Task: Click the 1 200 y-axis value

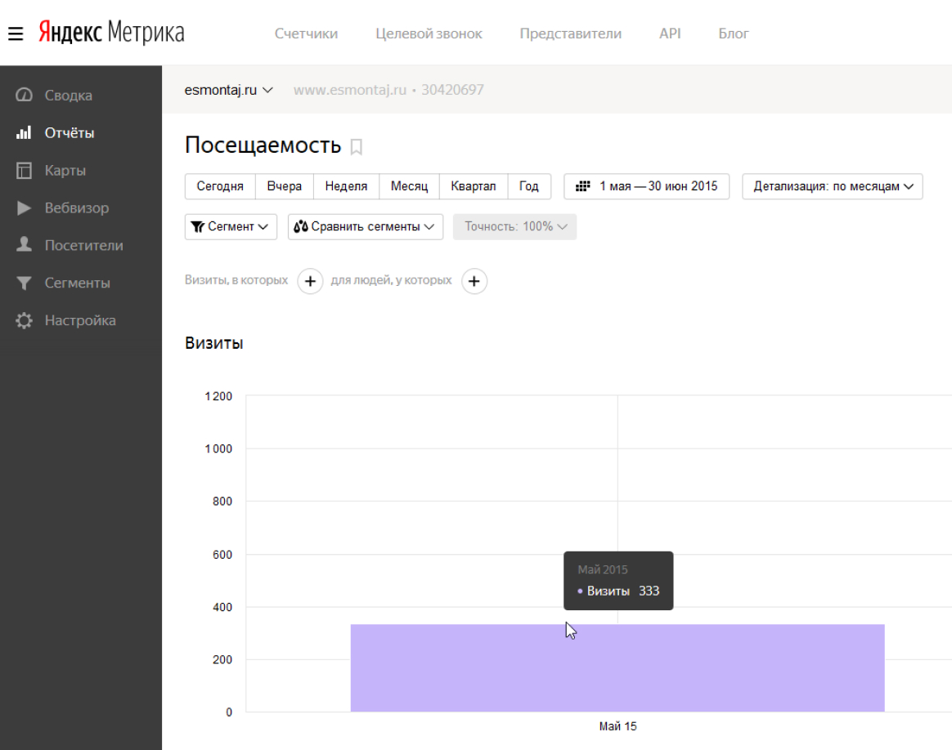Action: click(x=218, y=396)
